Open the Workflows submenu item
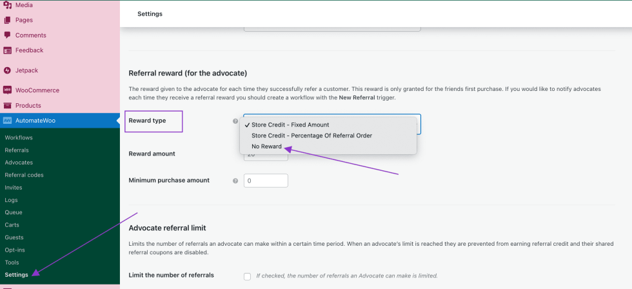This screenshot has height=289, width=632. tap(19, 137)
